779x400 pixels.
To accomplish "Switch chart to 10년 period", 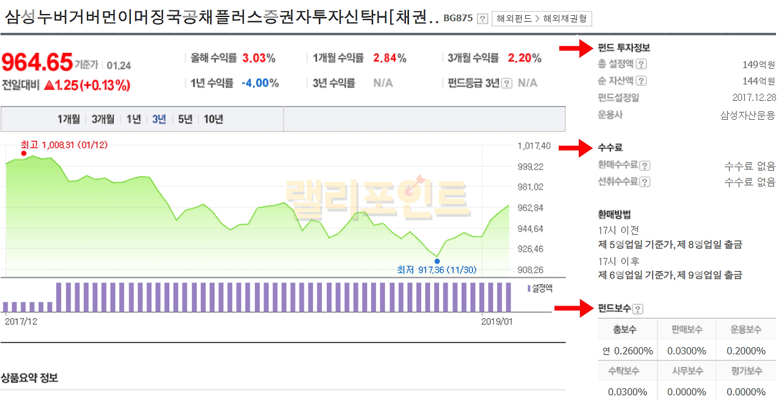I will 213,119.
